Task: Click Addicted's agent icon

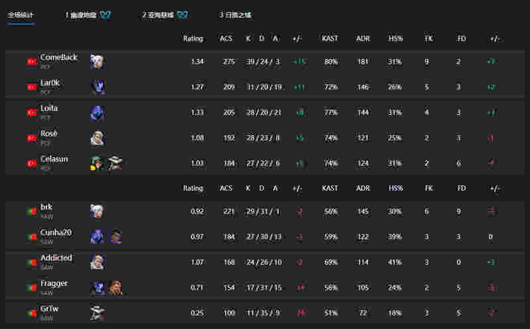Action: 97,262
